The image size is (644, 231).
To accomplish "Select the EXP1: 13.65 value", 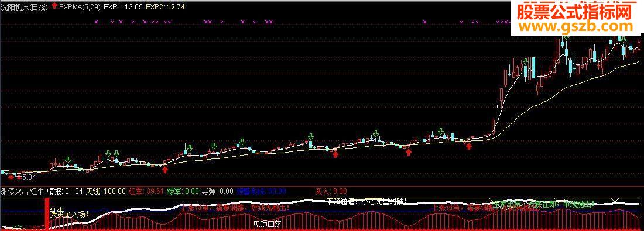I will 123,6.
